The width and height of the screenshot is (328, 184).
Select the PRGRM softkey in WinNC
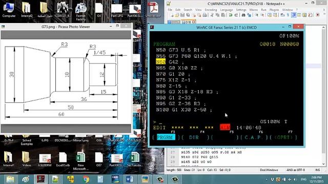pos(166,137)
